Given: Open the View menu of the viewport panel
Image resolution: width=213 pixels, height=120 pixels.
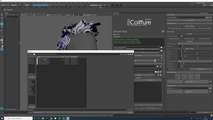Looking at the screenshot, I should (x=22, y=13).
